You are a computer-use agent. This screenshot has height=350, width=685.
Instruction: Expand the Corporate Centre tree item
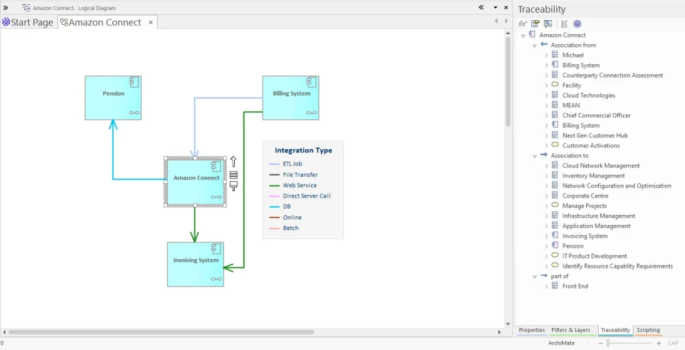546,196
